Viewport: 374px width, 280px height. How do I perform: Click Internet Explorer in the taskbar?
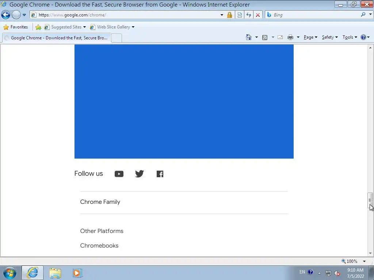33,273
